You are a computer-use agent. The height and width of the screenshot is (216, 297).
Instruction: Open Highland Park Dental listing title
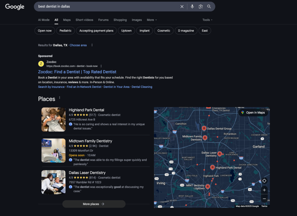86,110
